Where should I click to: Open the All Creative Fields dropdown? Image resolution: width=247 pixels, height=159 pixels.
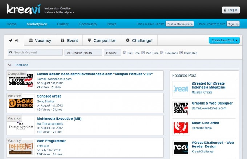[83, 53]
